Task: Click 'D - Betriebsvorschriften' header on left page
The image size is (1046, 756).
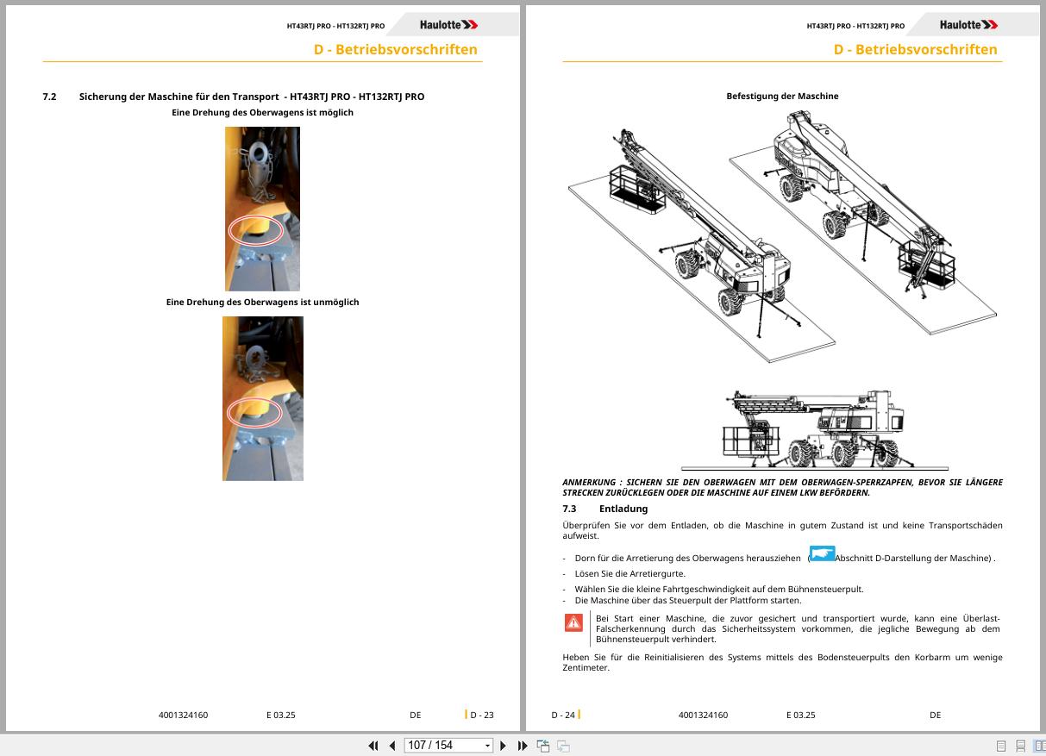Action: point(395,49)
